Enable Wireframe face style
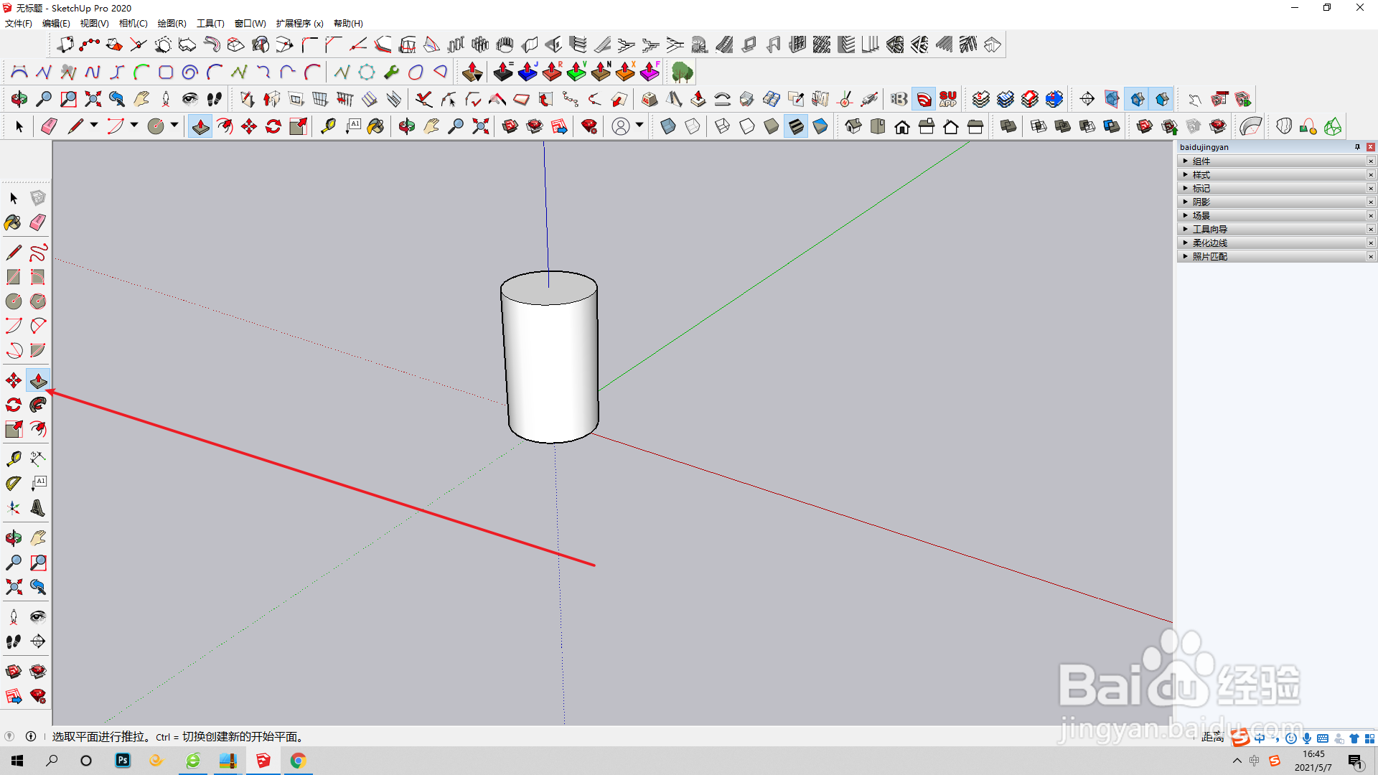Image resolution: width=1378 pixels, height=775 pixels. 723,127
